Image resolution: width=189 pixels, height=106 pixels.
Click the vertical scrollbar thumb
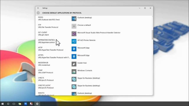(x=152, y=35)
